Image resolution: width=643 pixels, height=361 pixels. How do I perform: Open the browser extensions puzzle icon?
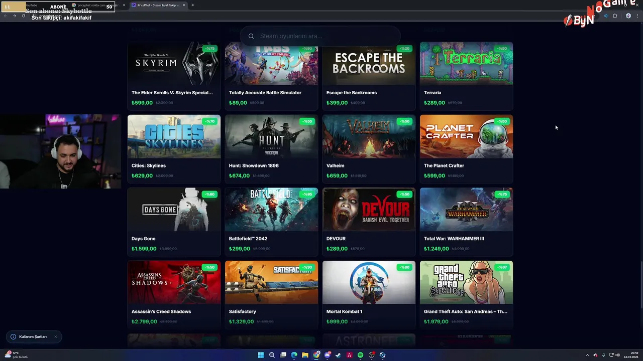615,16
